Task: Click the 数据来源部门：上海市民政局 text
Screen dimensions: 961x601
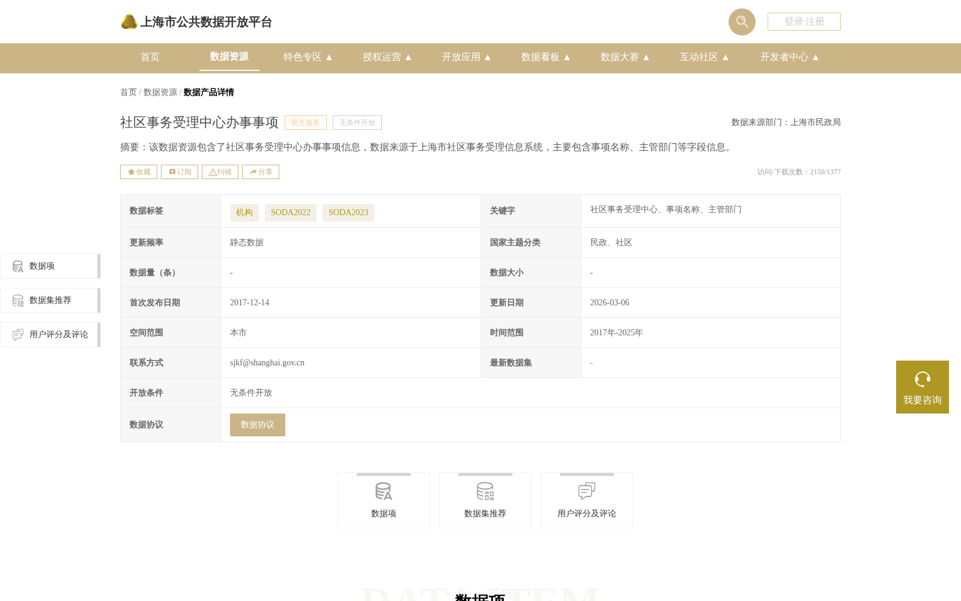Action: point(786,123)
